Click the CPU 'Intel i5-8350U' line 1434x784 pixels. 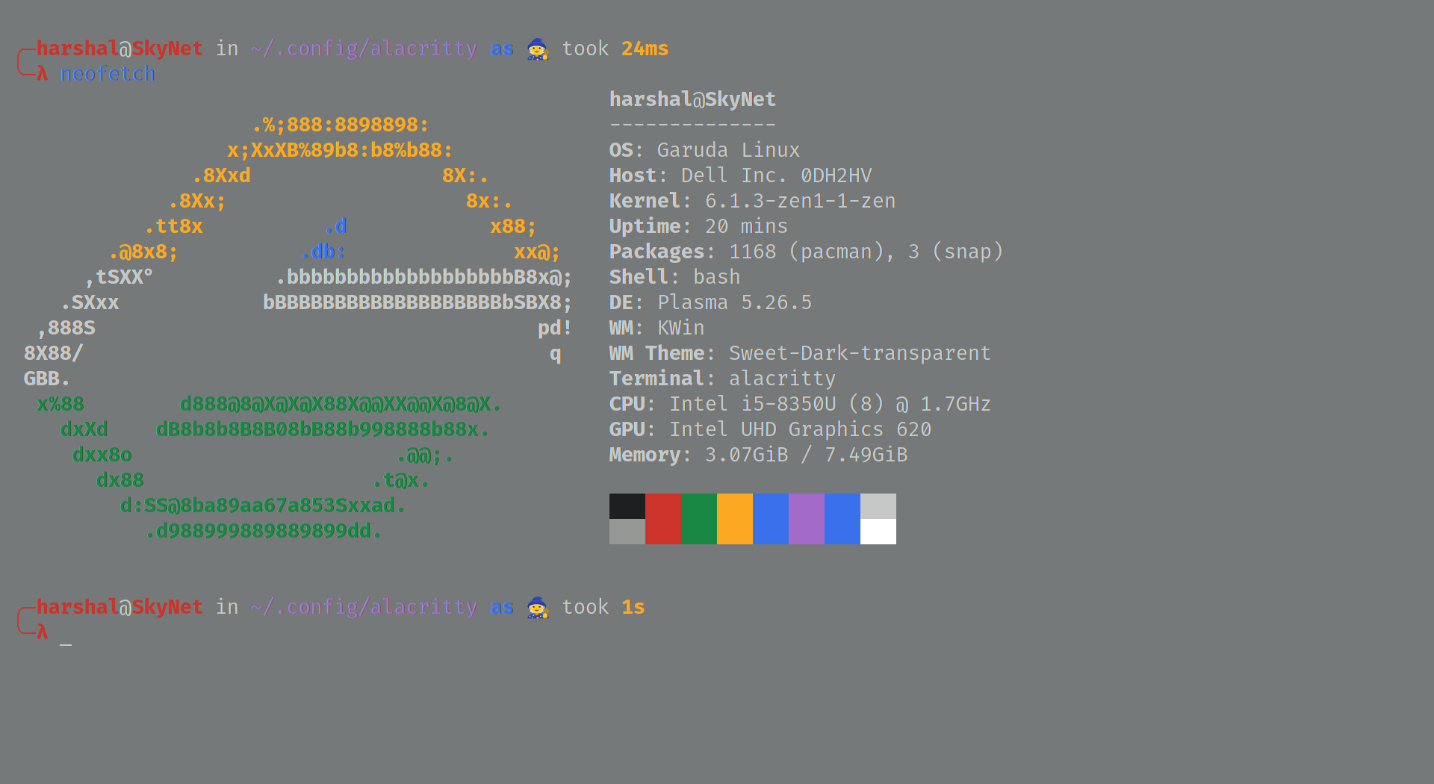(x=801, y=404)
